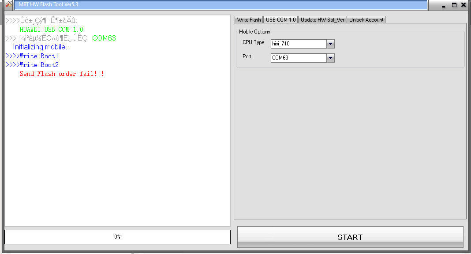Click the Write Boot2 log line
This screenshot has height=254, width=471.
(x=32, y=65)
